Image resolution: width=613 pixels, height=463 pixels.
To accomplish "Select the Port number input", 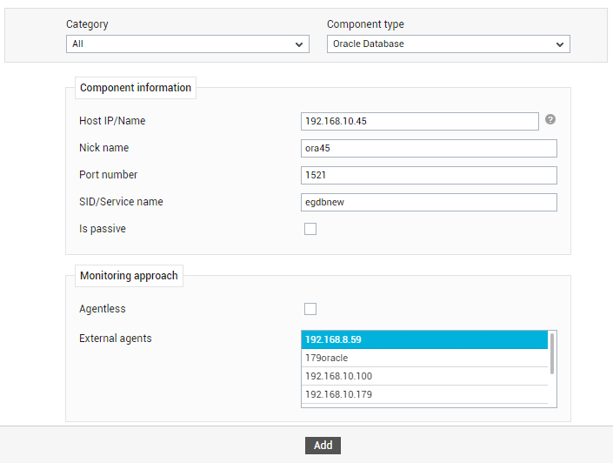I will click(x=429, y=175).
